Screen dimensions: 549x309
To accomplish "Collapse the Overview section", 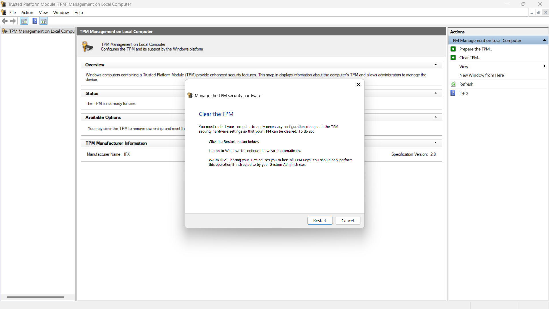I will coord(436,65).
